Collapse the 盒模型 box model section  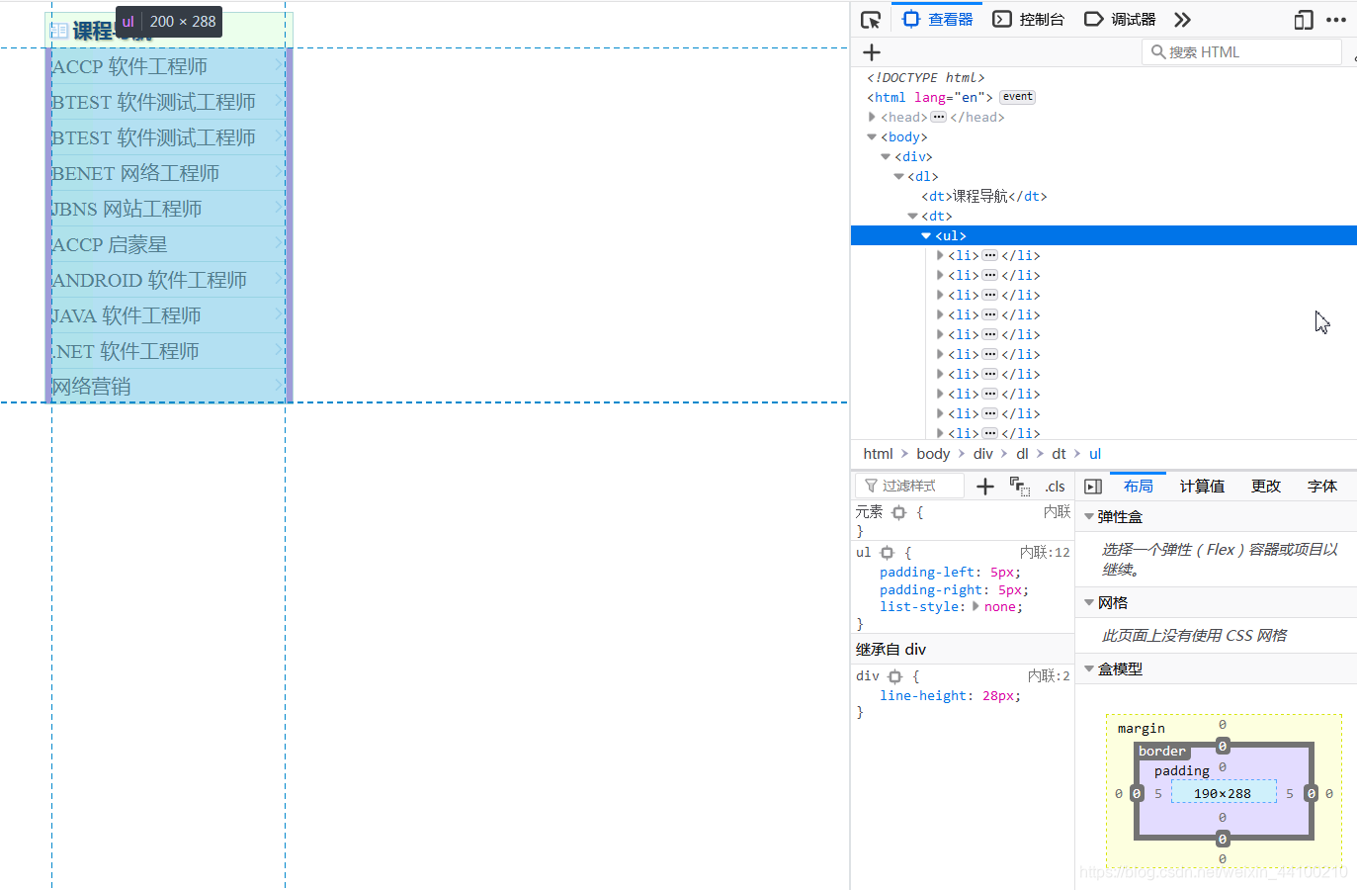[x=1089, y=668]
